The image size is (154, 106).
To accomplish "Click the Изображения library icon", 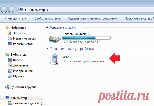I will click(10, 71).
